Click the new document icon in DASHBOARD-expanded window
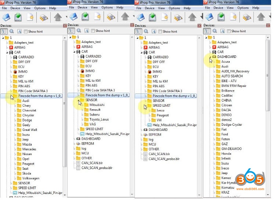The image size is (274, 202). click(233, 17)
